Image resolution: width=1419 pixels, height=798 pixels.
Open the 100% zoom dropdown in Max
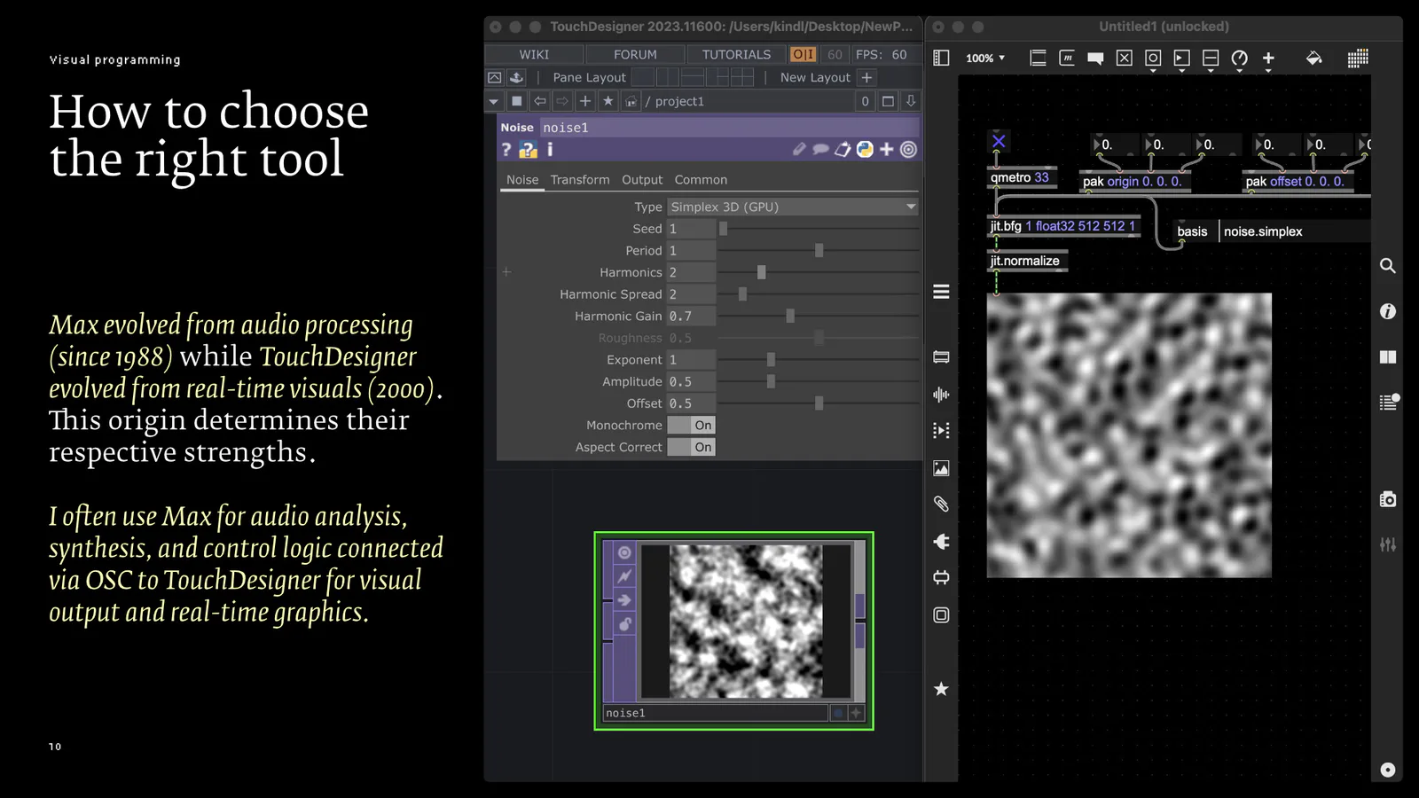click(985, 58)
